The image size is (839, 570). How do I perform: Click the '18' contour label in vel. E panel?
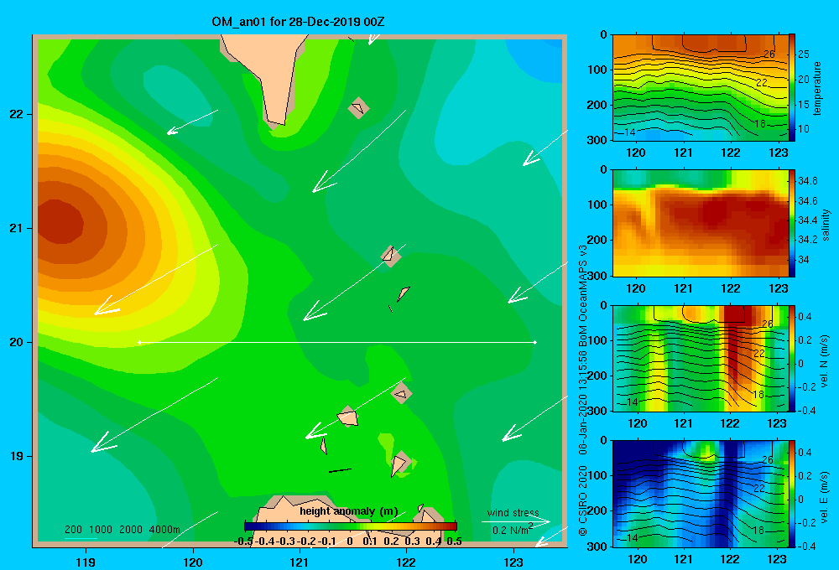(758, 531)
